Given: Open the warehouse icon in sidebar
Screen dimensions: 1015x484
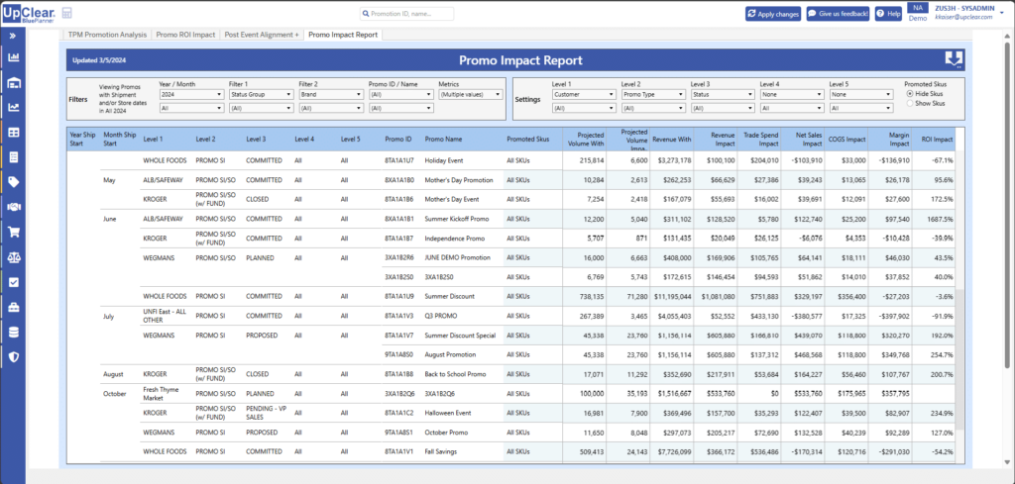Looking at the screenshot, I should click(13, 83).
